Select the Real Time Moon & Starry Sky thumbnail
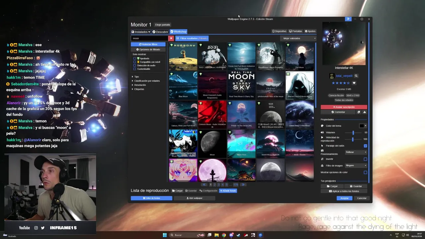This screenshot has width=425, height=239. coord(241,85)
